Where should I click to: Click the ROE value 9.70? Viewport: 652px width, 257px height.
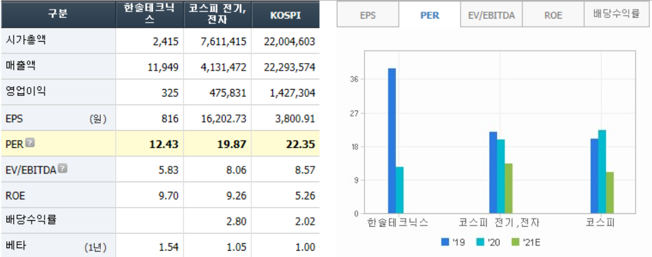click(168, 196)
